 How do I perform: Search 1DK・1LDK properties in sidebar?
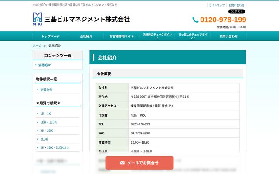pos(48,122)
